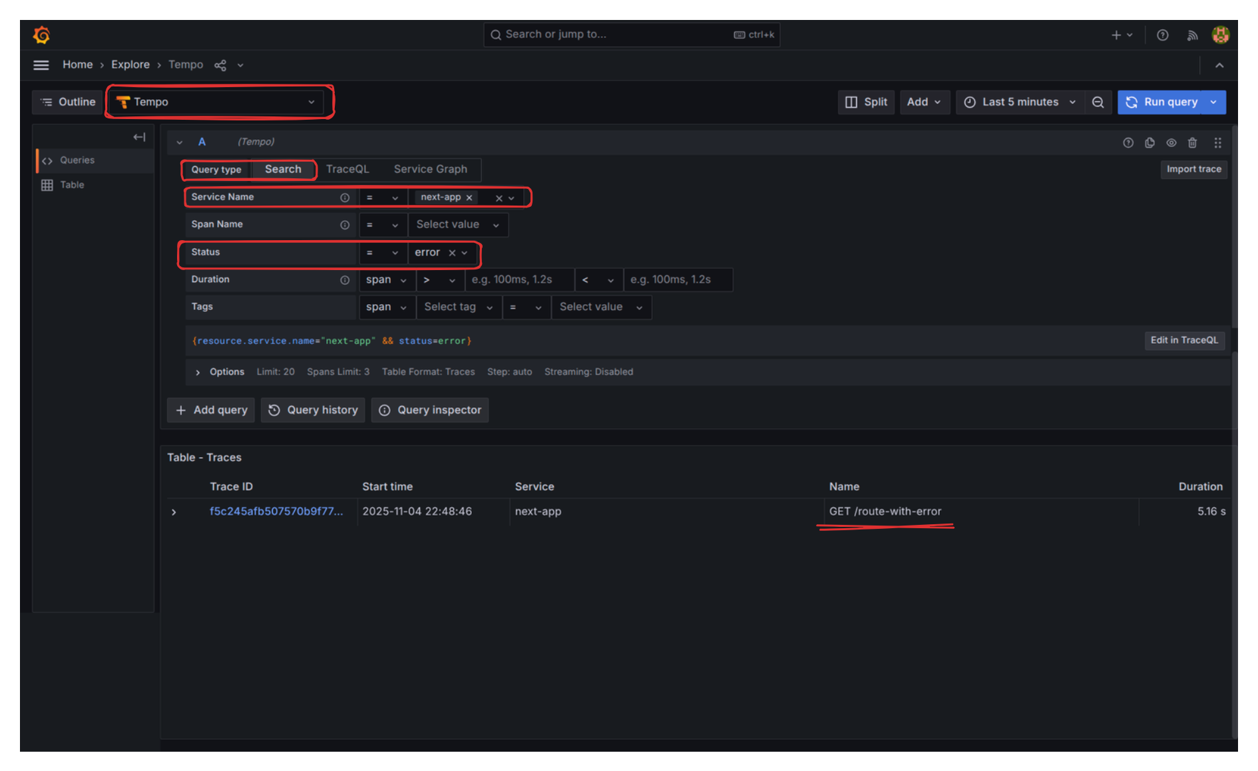Toggle query A visibility eye icon

coord(1171,142)
